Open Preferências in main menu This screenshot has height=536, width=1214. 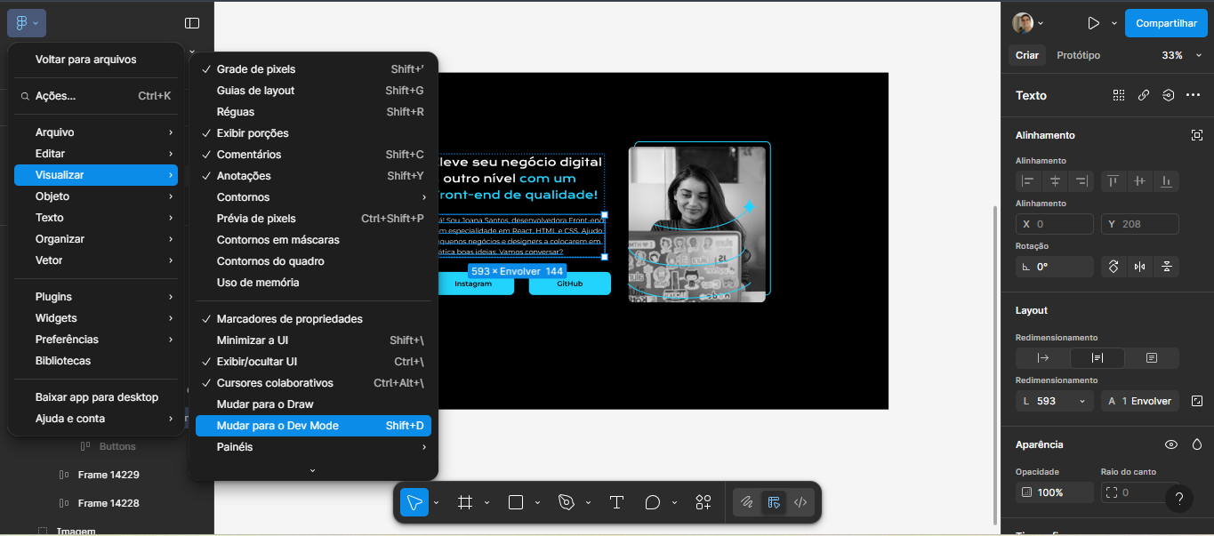(x=96, y=340)
